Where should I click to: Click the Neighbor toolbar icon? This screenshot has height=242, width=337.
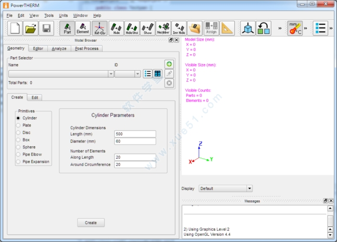[164, 28]
